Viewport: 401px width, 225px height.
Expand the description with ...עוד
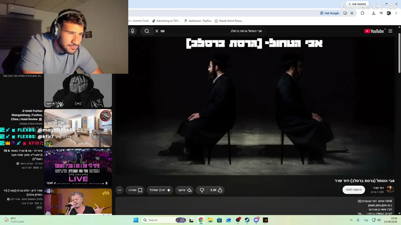(361, 213)
